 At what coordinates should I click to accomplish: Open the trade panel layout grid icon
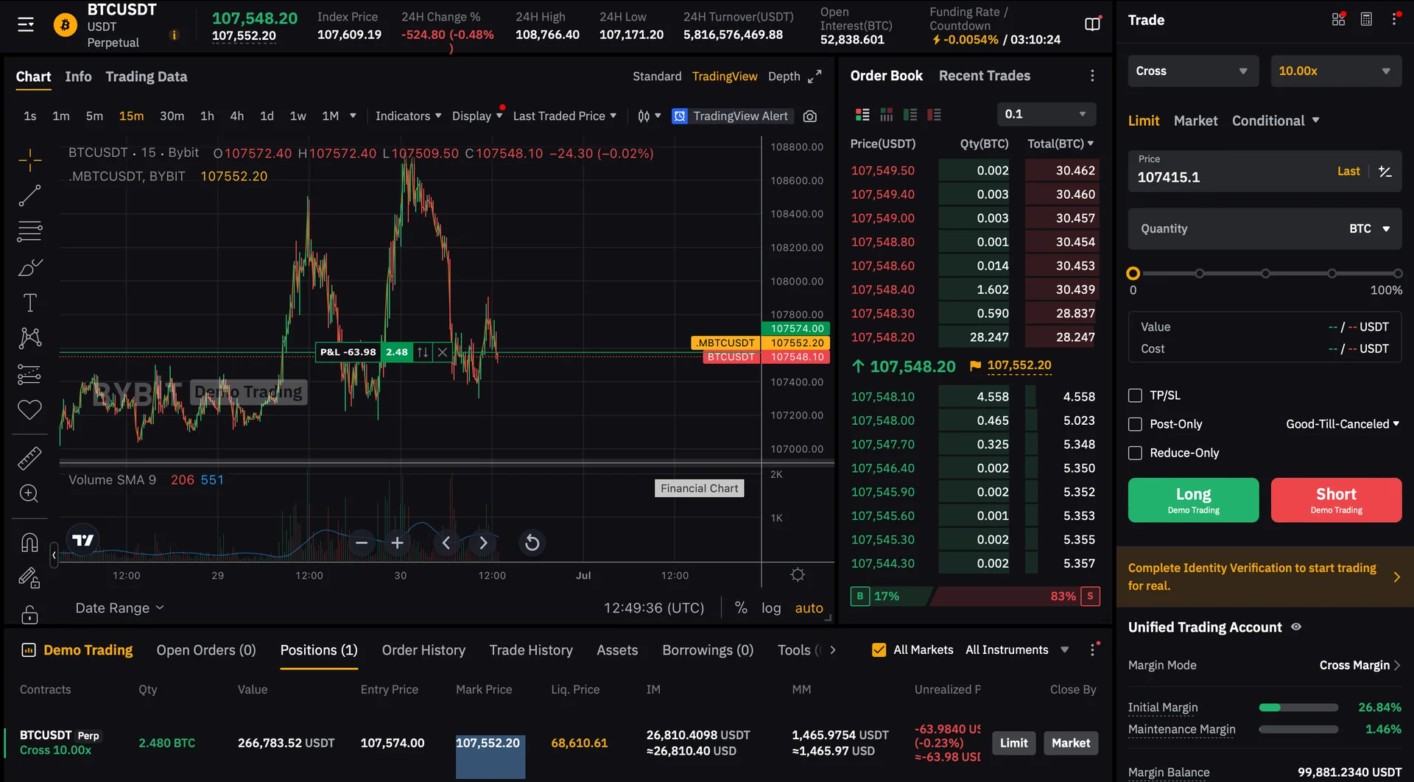pyautogui.click(x=1339, y=20)
